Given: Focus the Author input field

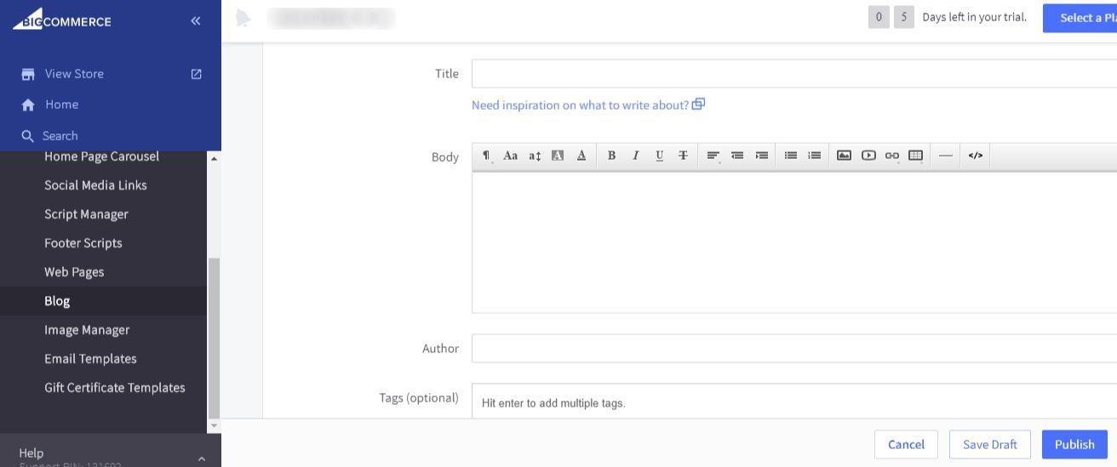Looking at the screenshot, I should [x=794, y=349].
